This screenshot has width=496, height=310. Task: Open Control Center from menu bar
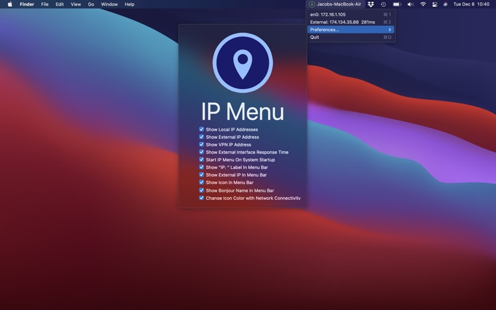click(x=435, y=4)
